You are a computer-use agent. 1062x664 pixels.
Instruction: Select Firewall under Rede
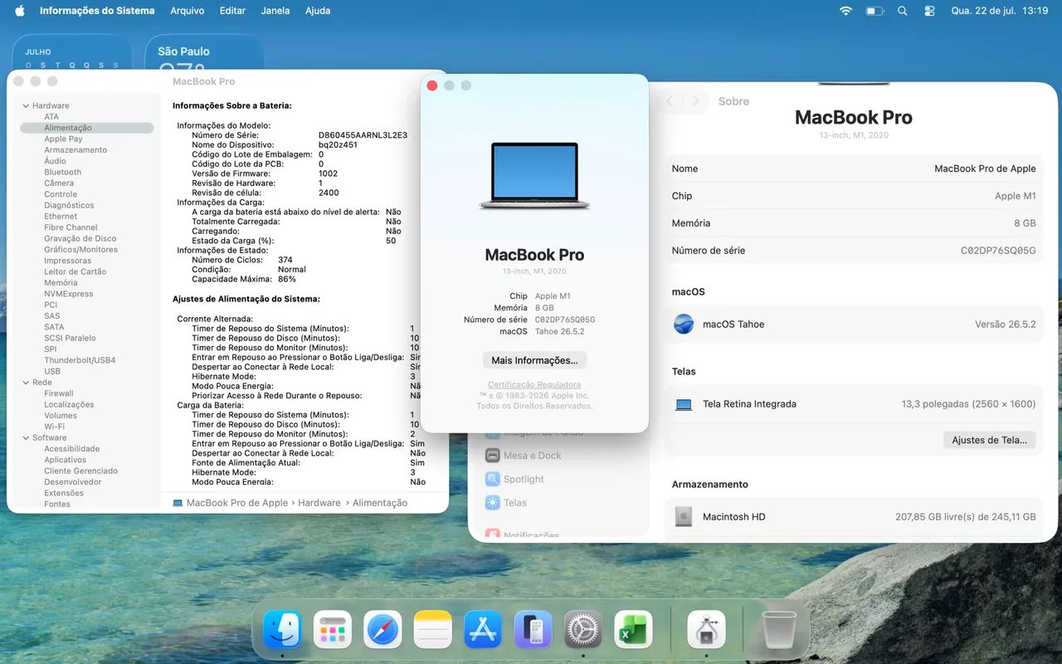[x=59, y=393]
